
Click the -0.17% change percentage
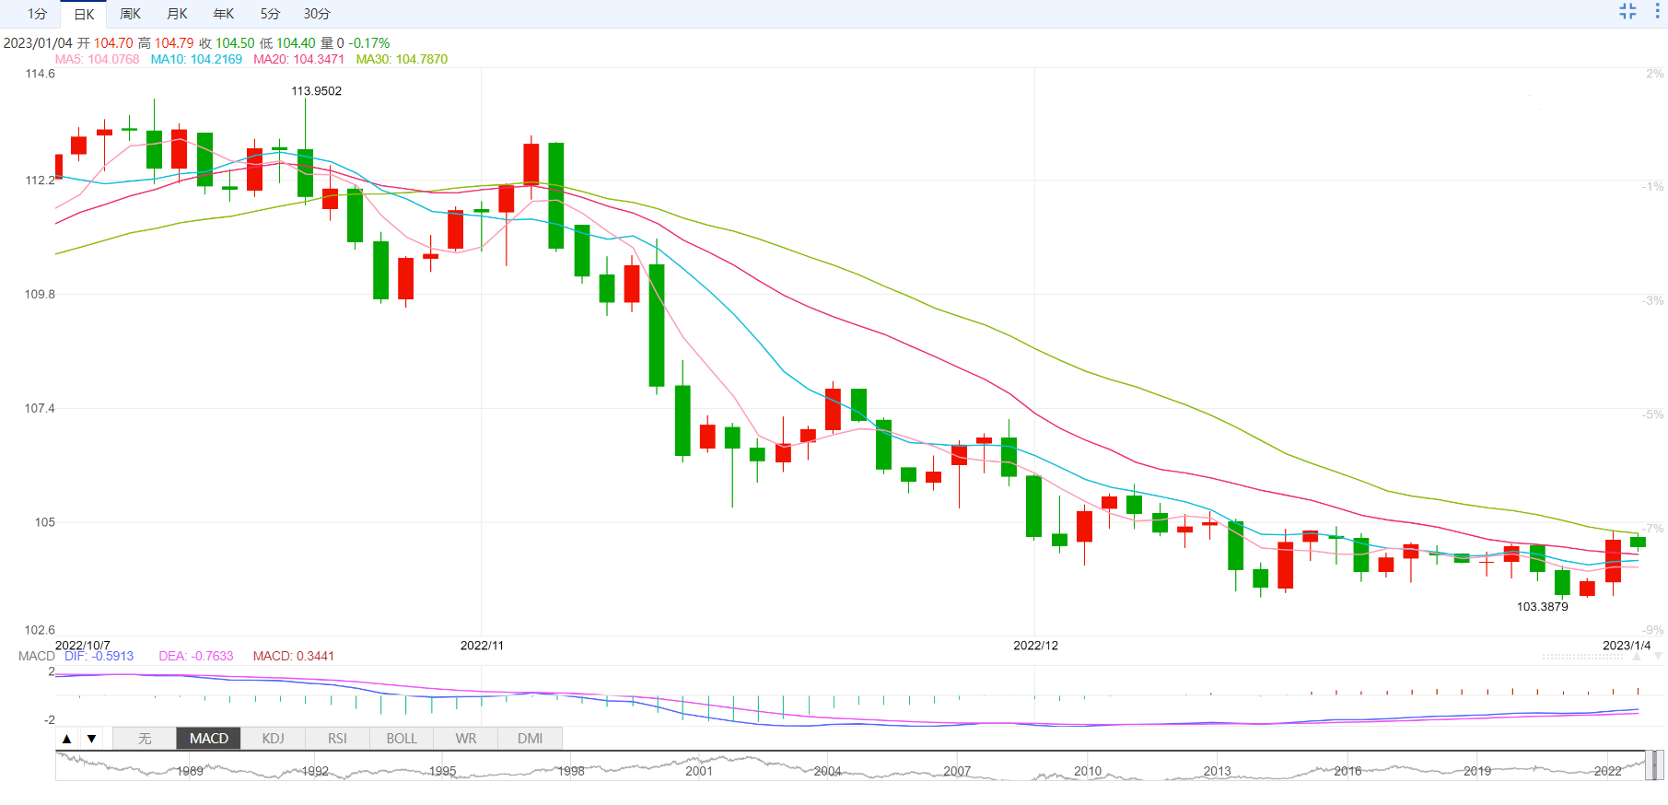[x=369, y=43]
